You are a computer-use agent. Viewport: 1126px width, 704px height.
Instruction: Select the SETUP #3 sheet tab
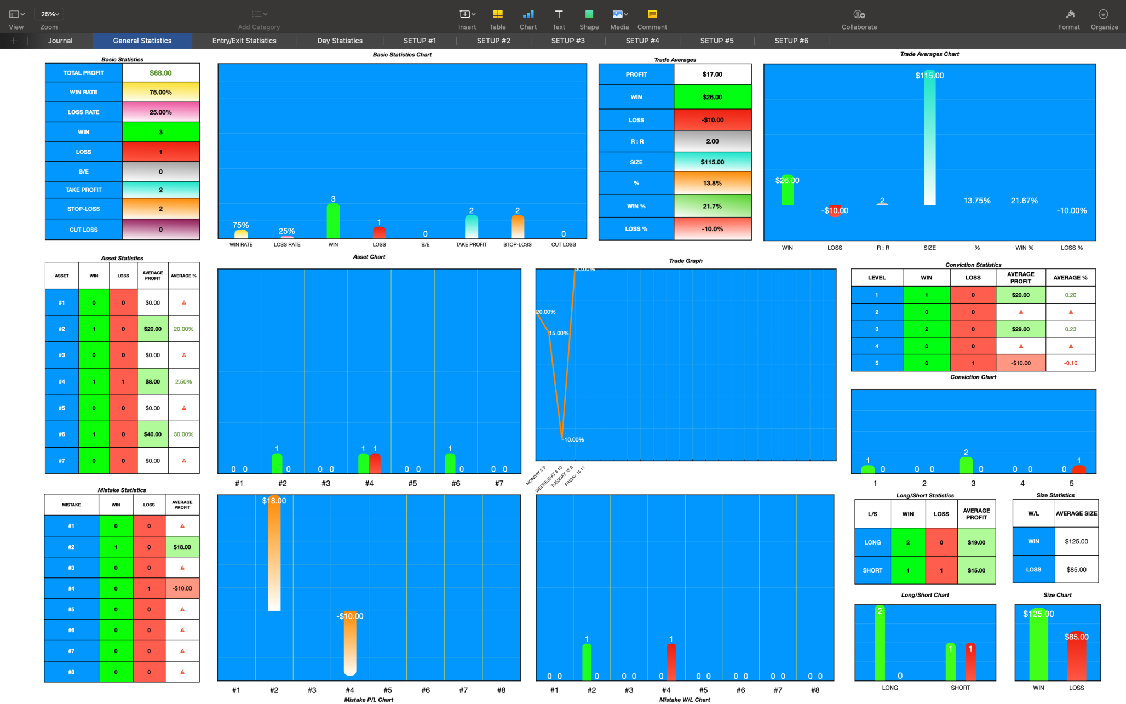point(567,41)
